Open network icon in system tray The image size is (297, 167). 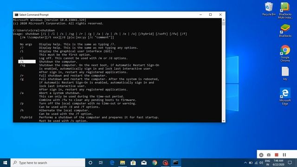[256, 163]
